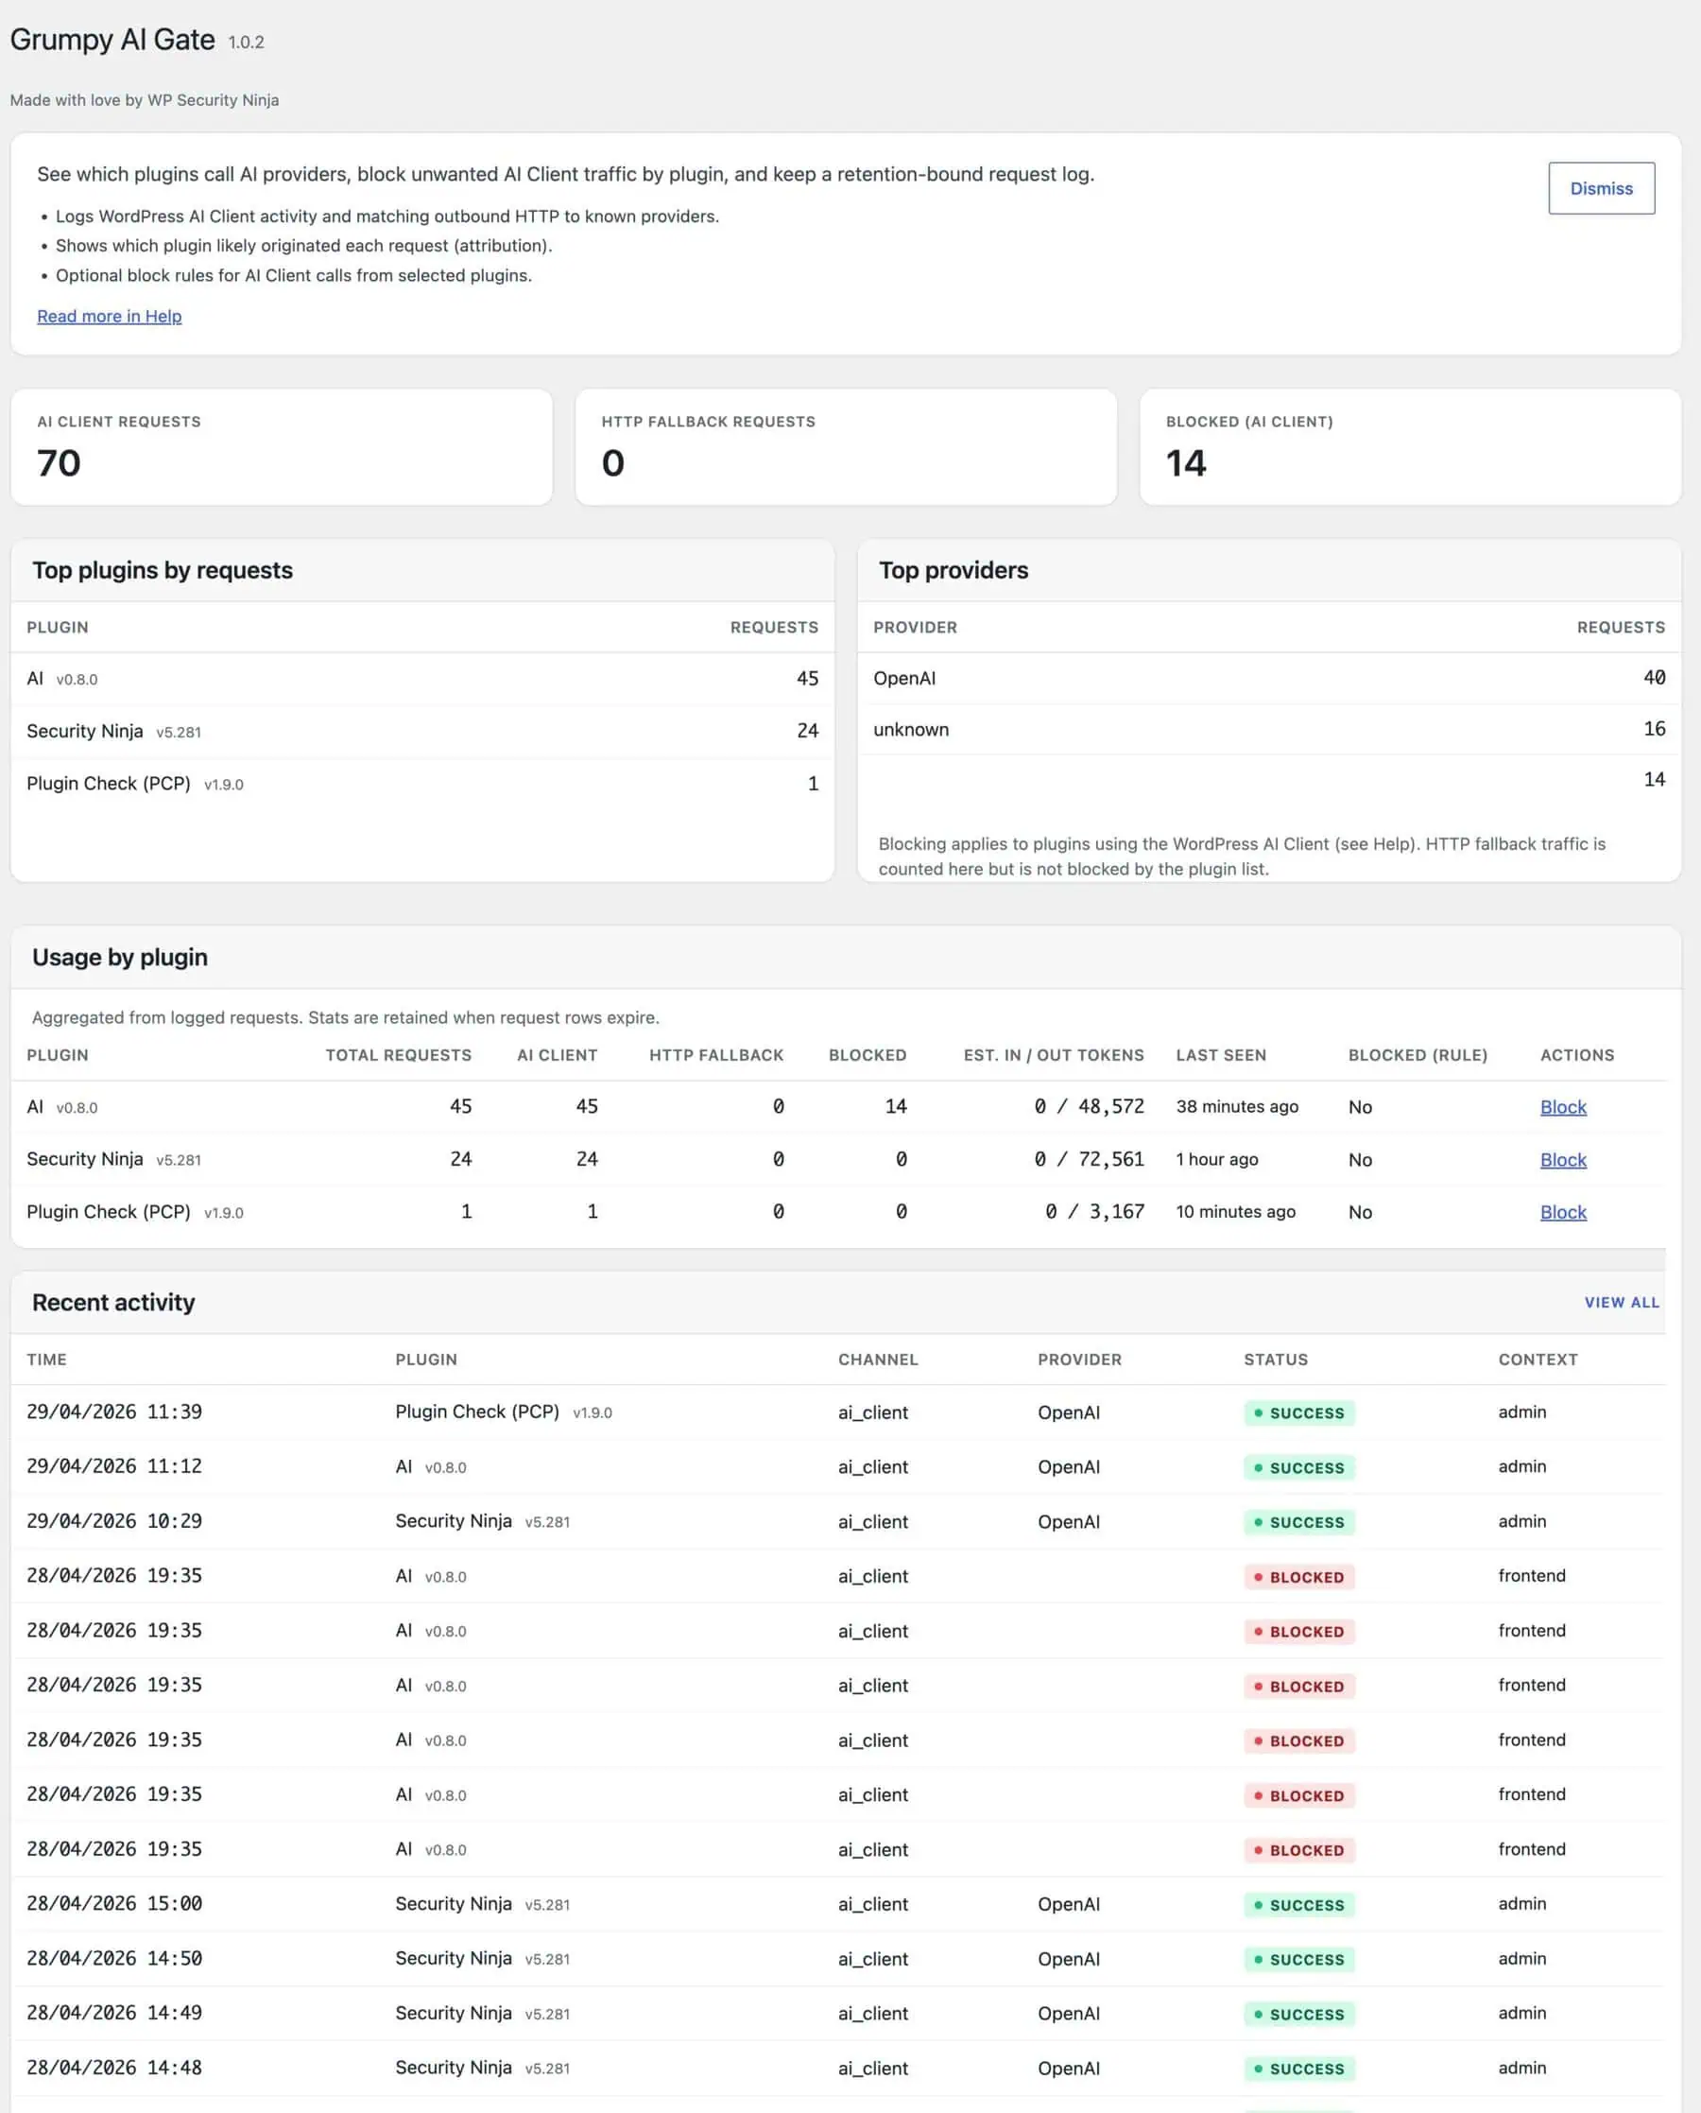Select the AI Client Requests 70 card

(x=282, y=447)
